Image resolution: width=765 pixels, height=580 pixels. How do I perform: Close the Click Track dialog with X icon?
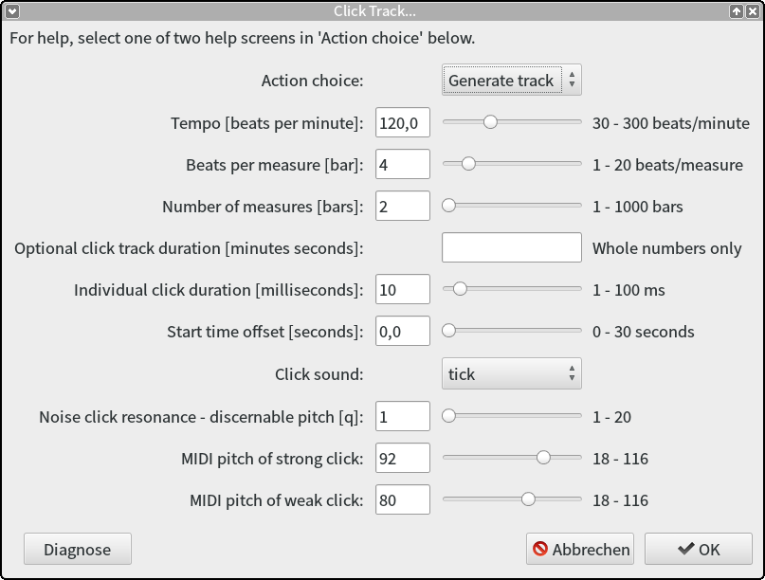coord(753,11)
